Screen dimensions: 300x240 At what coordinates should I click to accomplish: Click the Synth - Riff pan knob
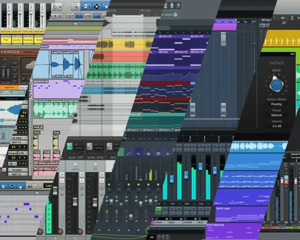pos(75,164)
